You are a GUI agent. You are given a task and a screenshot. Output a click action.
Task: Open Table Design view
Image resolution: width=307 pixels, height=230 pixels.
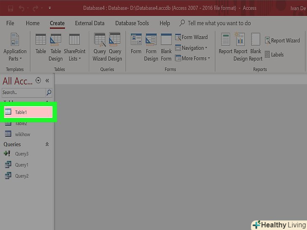[56, 47]
